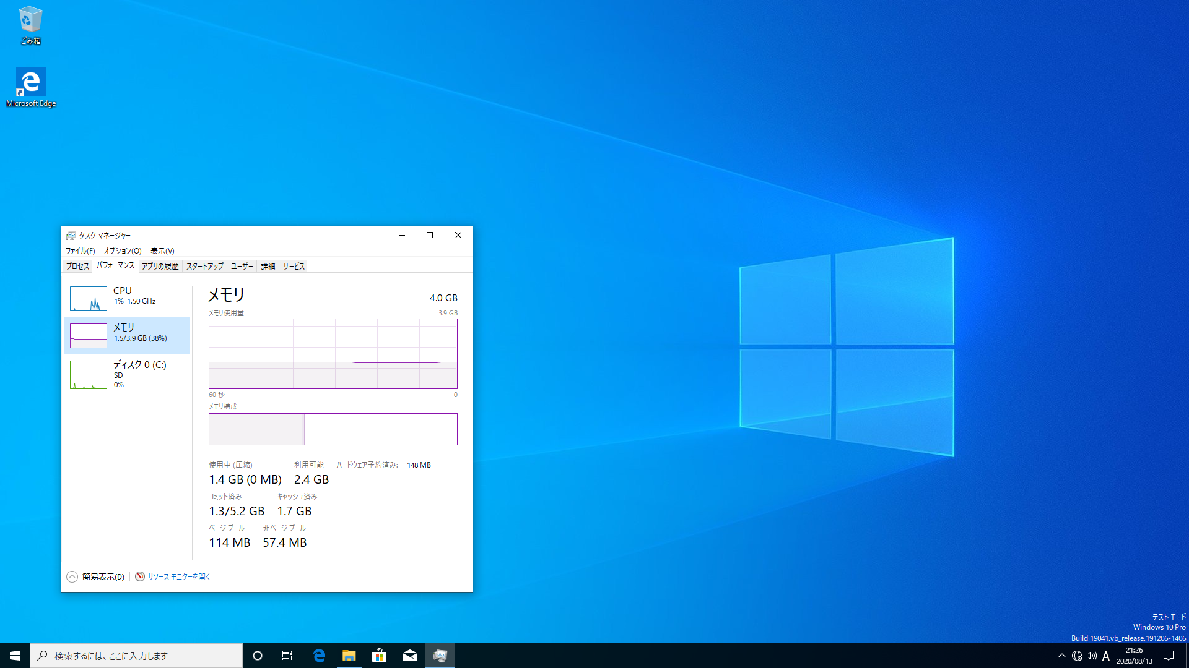Click the 148 MB hardware reserved value
Viewport: 1189px width, 668px height.
[419, 465]
